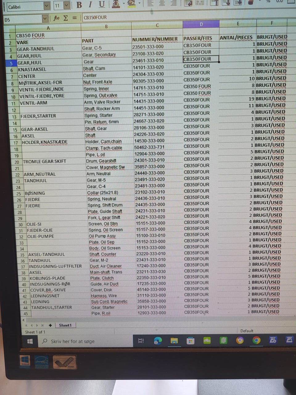The image size is (296, 395).
Task: Open the Font Size dropdown list
Action: point(67,5)
